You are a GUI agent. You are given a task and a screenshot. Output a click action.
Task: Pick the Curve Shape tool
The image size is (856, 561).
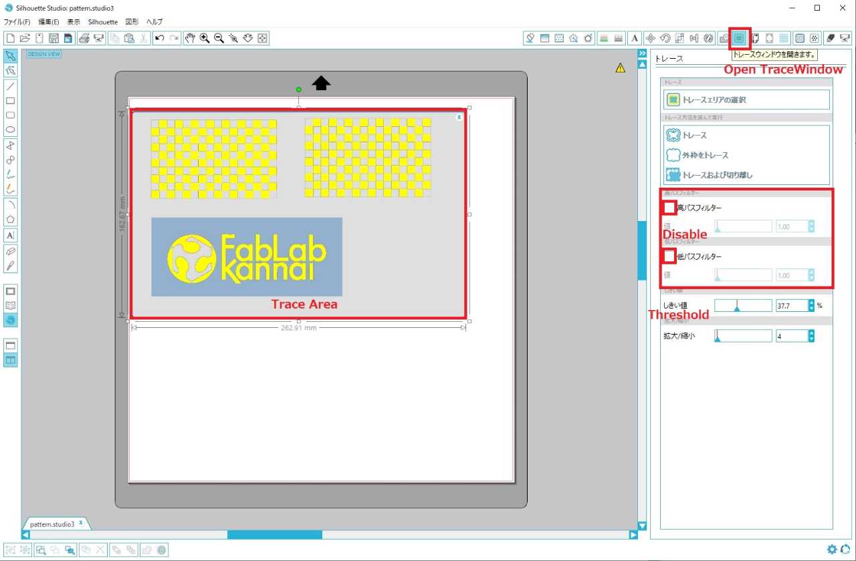(11, 160)
